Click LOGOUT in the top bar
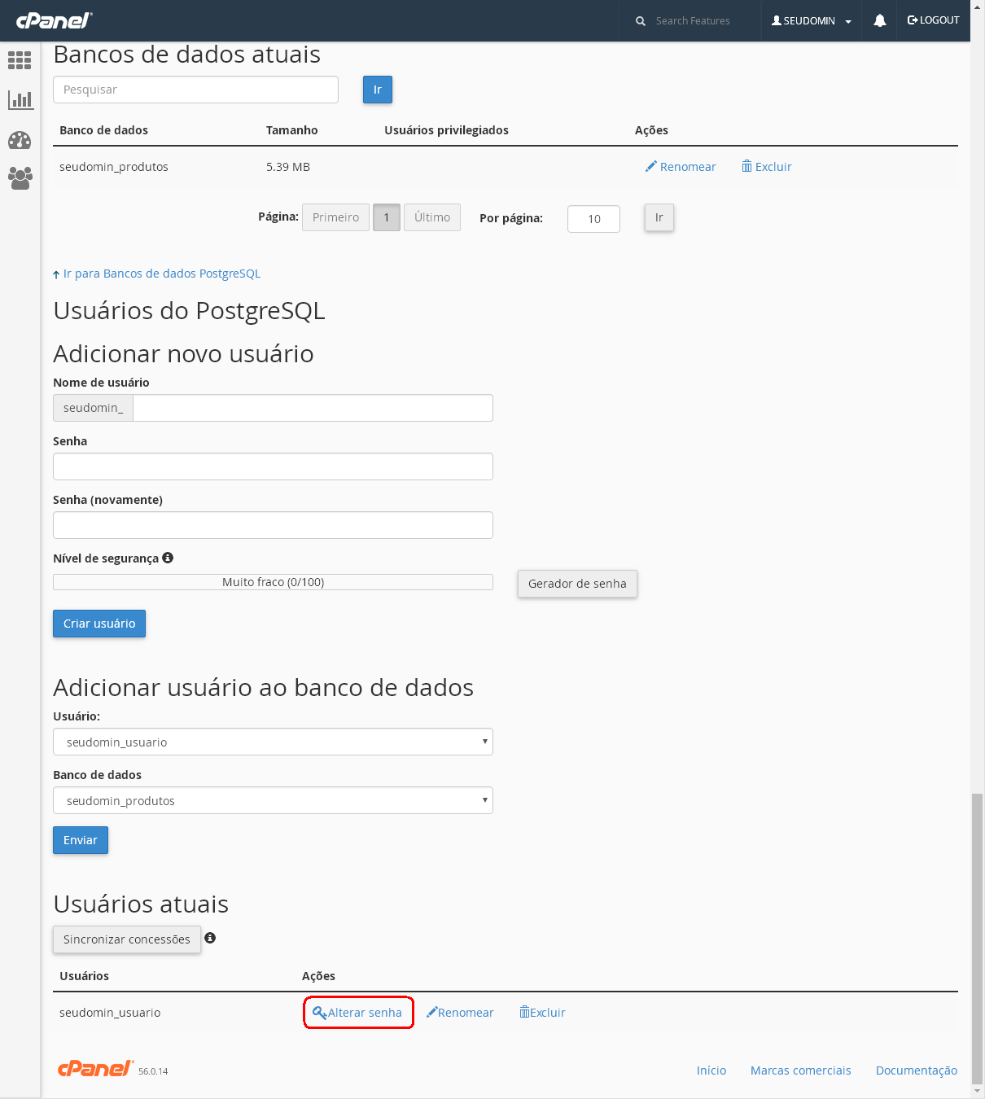The image size is (985, 1099). click(x=933, y=20)
